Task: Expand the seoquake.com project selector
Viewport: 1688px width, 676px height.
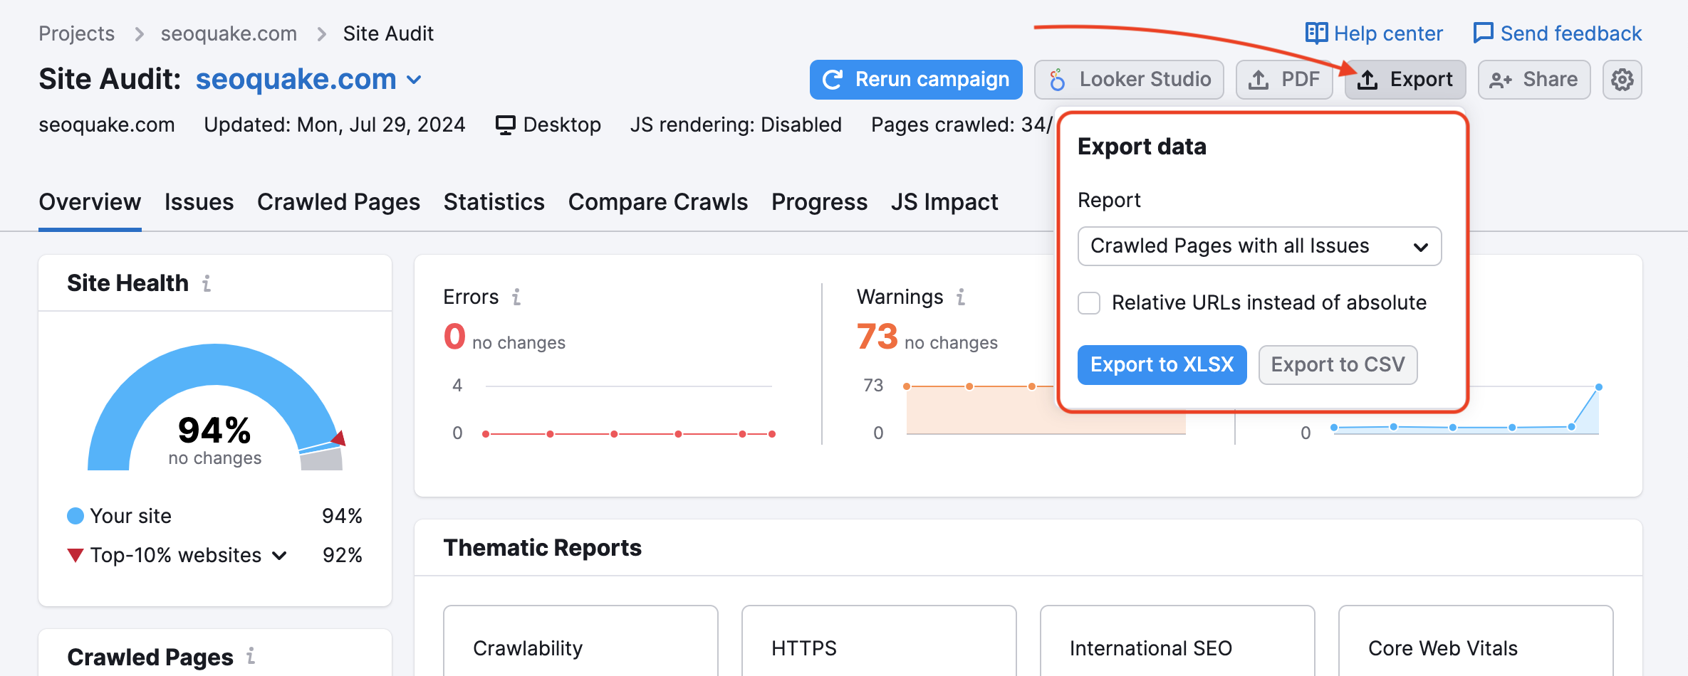Action: pyautogui.click(x=414, y=80)
